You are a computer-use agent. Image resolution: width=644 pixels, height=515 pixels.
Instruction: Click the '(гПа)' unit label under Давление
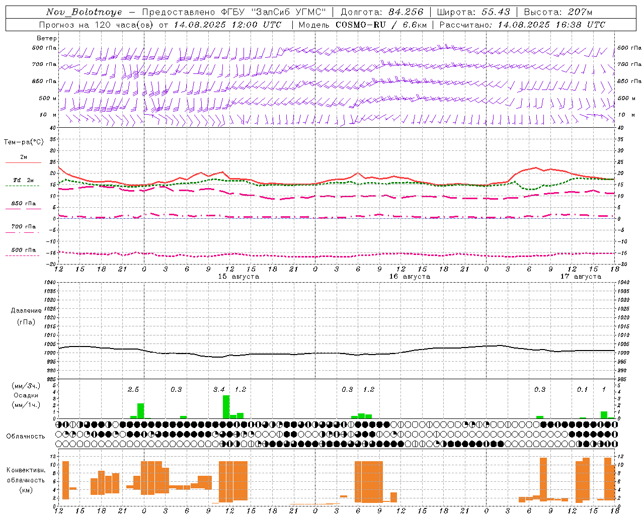(26, 322)
